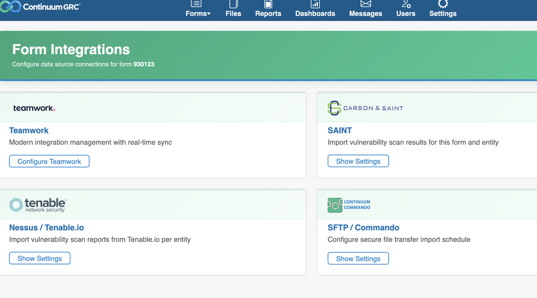Show Settings for SFTP / Commando
The height and width of the screenshot is (298, 537).
tap(358, 258)
